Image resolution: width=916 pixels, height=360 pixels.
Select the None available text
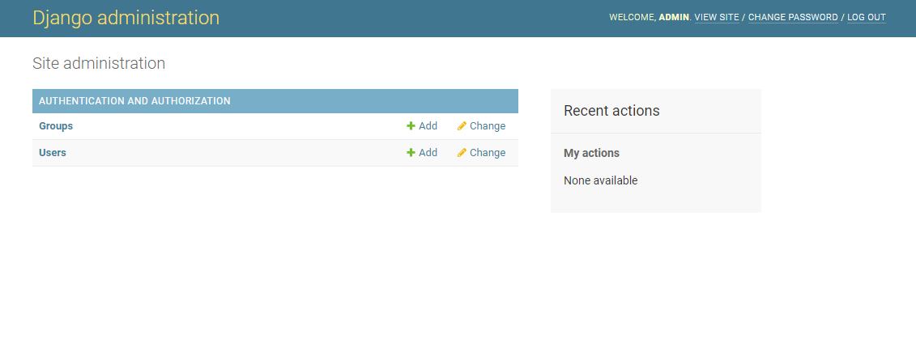(x=600, y=181)
